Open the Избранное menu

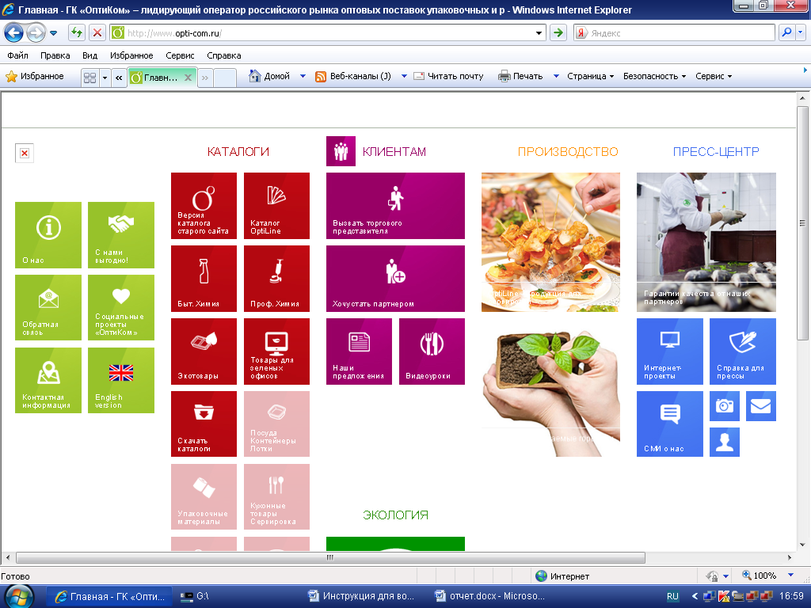pyautogui.click(x=131, y=55)
